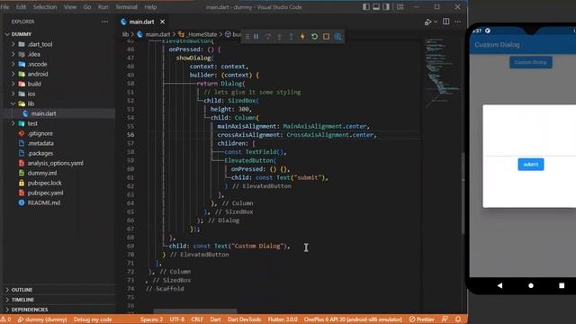Tap the emulator back navigation triangle
The width and height of the screenshot is (576, 324).
pos(499,285)
